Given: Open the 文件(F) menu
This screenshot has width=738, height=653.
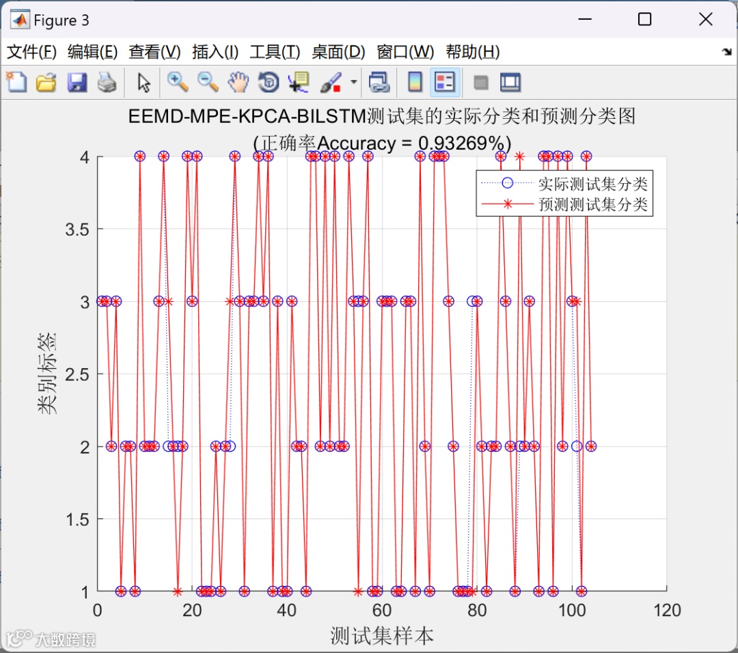Looking at the screenshot, I should point(31,52).
